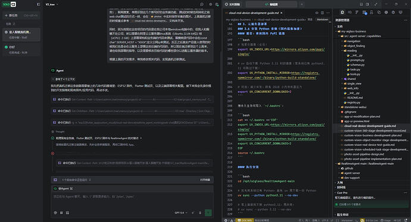411x222 pixels.
Task: Switch to the code editor tab with green icon
Action: click(x=271, y=4)
